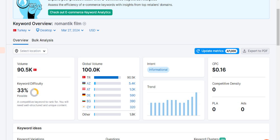The width and height of the screenshot is (280, 140).
Task: Click the Informational intent badge
Action: [x=158, y=70]
